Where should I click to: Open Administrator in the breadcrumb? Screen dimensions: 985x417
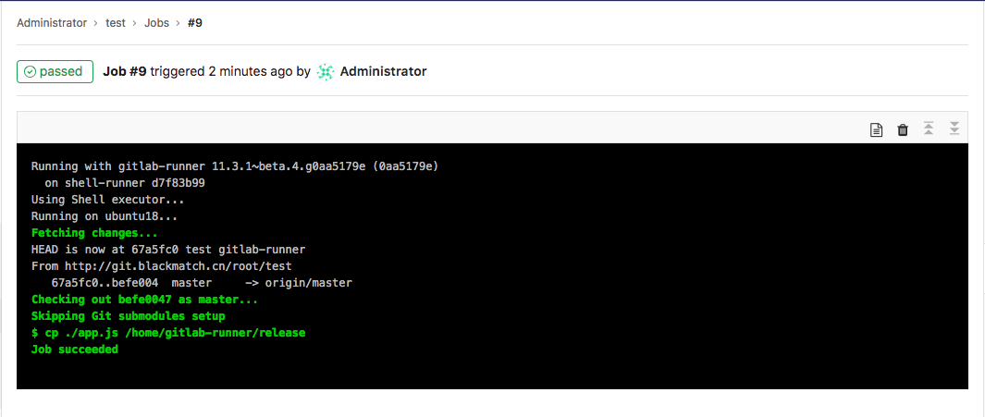52,22
